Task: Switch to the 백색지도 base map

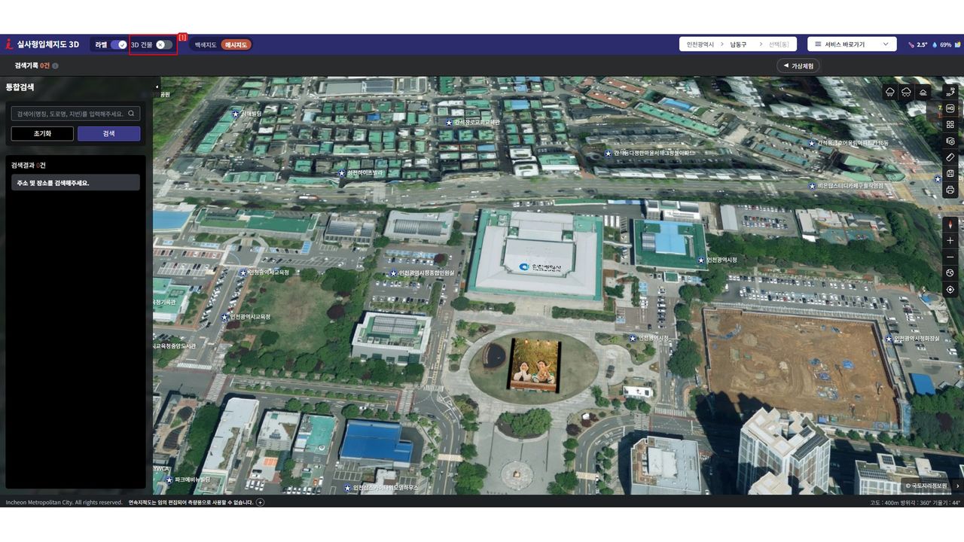Action: click(x=206, y=45)
